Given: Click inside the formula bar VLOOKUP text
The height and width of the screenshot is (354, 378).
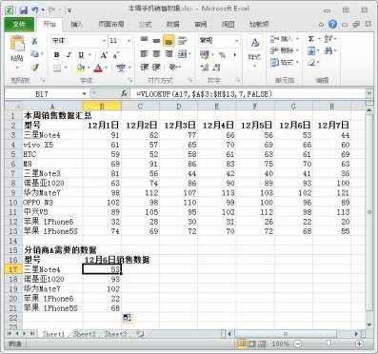Looking at the screenshot, I should point(204,94).
